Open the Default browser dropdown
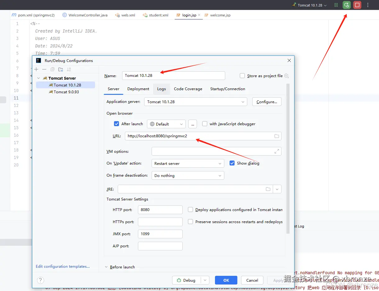The height and width of the screenshot is (291, 379). coord(166,124)
